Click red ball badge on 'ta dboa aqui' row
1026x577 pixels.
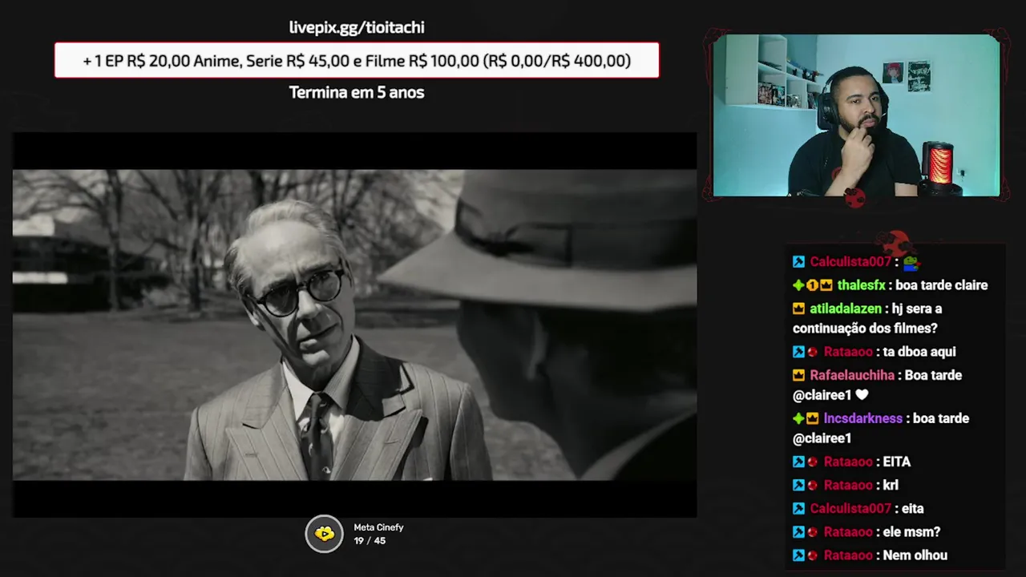(812, 352)
